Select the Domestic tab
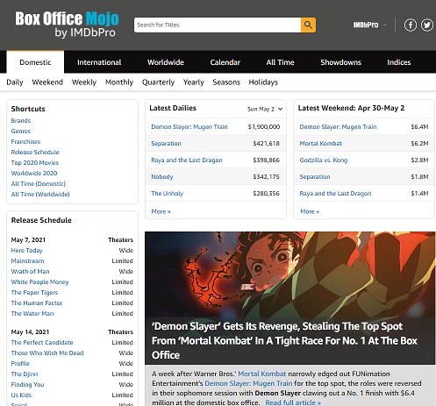The width and height of the screenshot is (436, 406). [x=35, y=62]
